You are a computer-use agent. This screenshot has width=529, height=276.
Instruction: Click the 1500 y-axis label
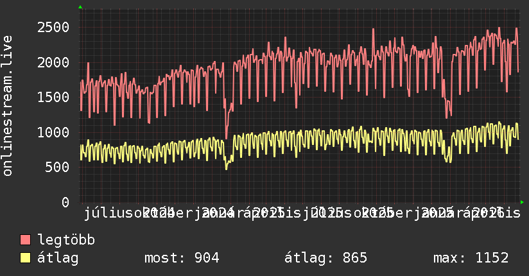[53, 97]
